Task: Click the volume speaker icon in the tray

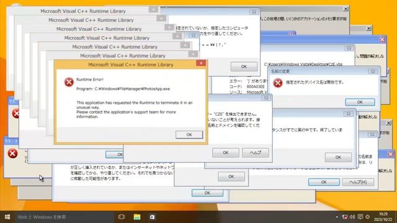Action: coord(352,217)
